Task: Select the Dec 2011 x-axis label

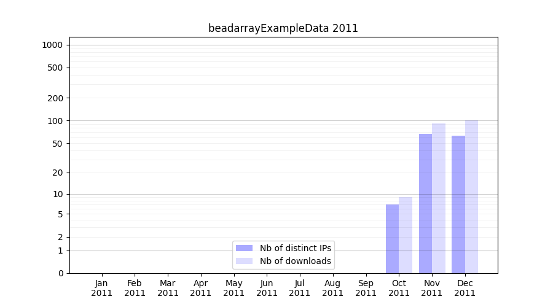Action: pyautogui.click(x=465, y=288)
